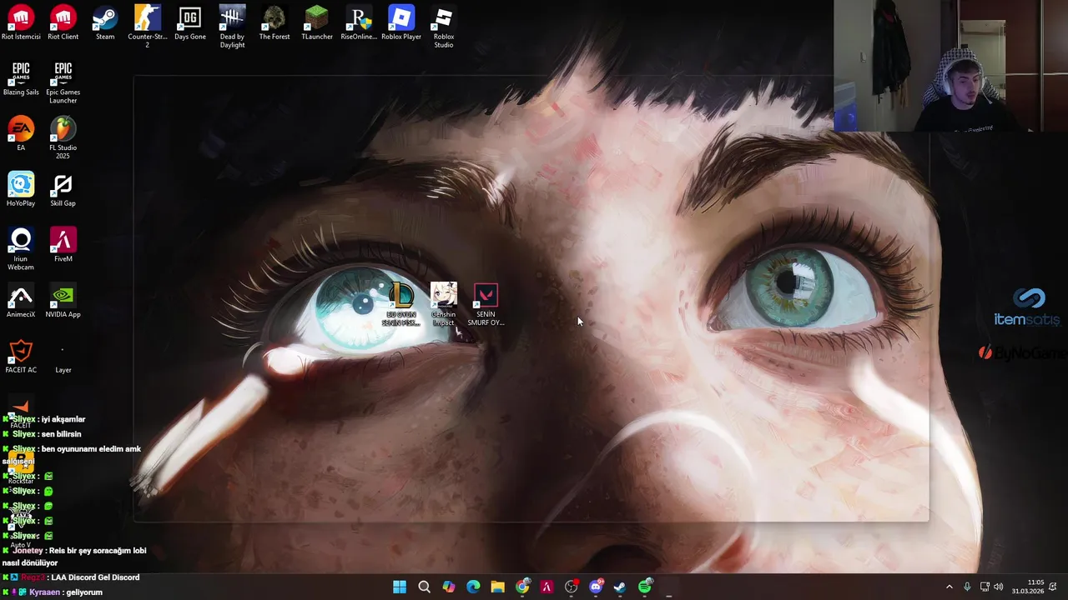Select the NVIDIA App desktop icon
This screenshot has width=1068, height=600.
pos(63,301)
